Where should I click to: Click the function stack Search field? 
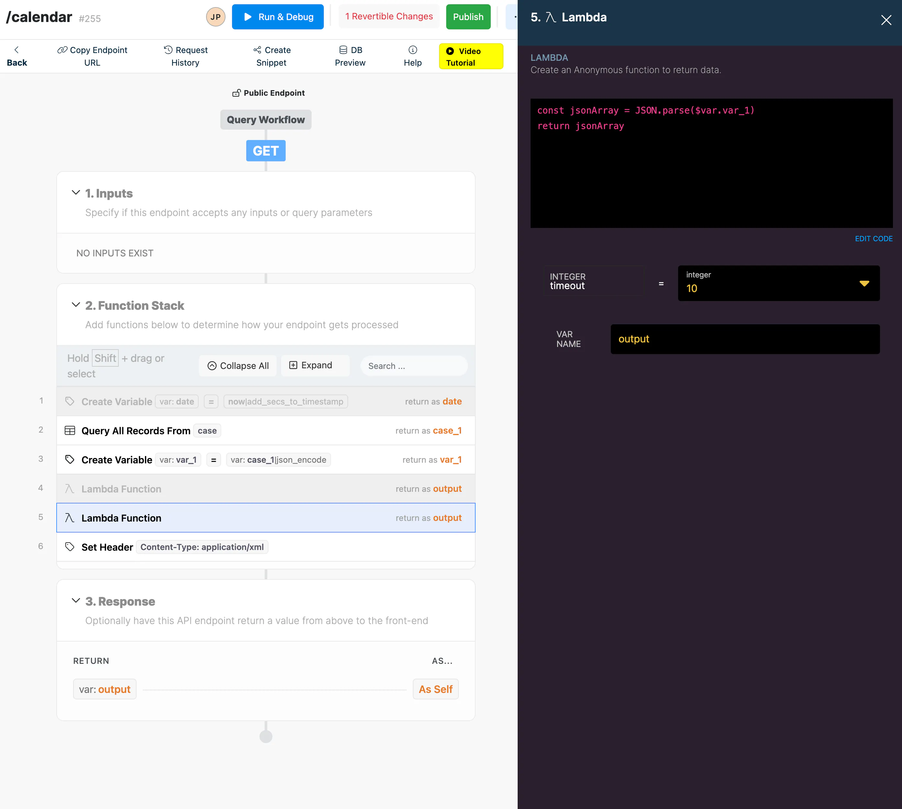(x=414, y=366)
